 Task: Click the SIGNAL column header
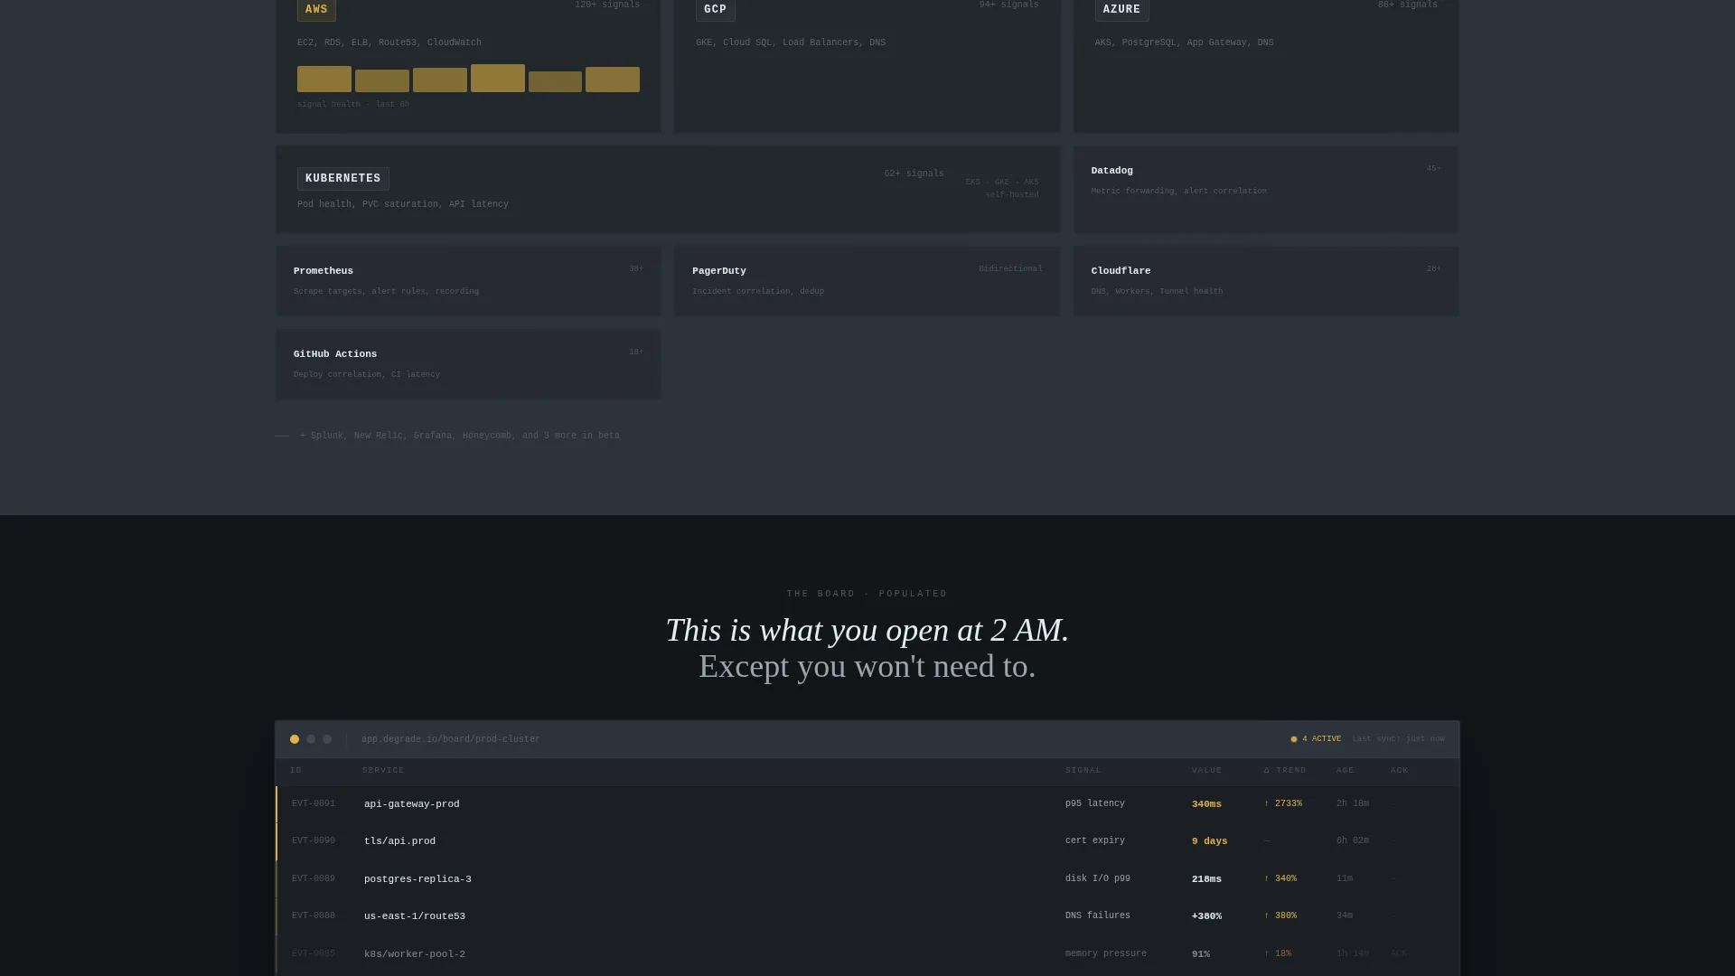[1083, 771]
